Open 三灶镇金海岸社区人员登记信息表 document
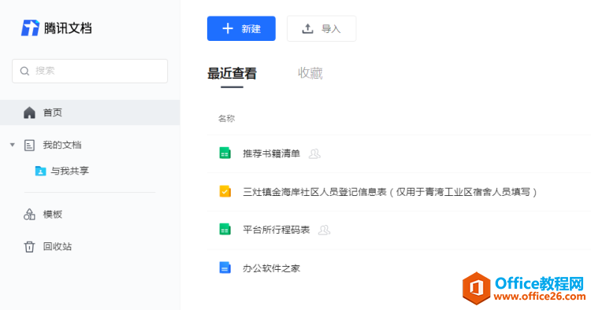The width and height of the screenshot is (591, 310). click(390, 192)
